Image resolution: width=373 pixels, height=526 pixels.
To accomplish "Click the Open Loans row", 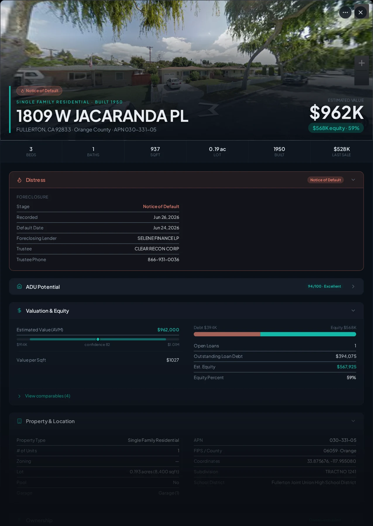I will click(x=275, y=346).
